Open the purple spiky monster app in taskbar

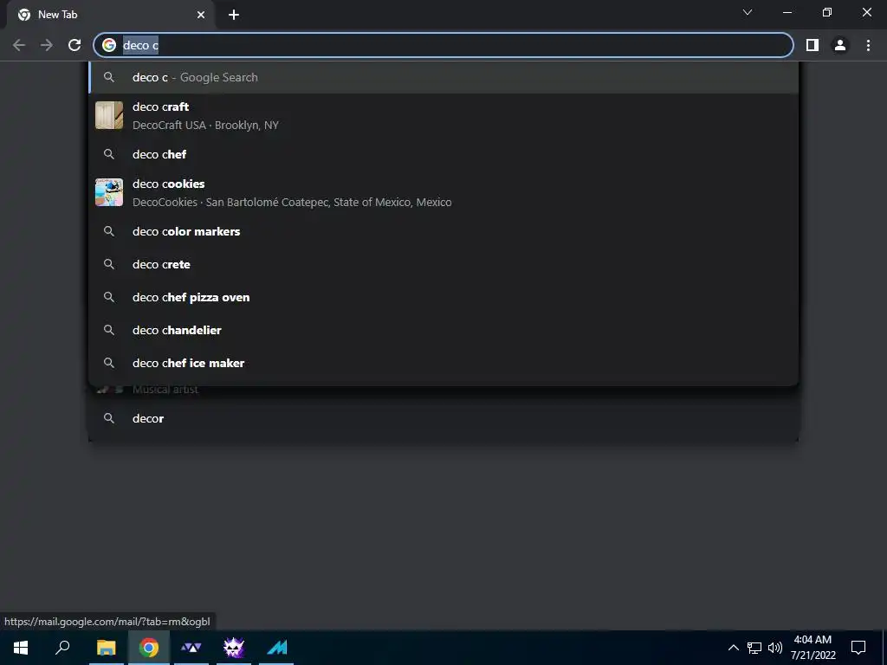pyautogui.click(x=234, y=648)
